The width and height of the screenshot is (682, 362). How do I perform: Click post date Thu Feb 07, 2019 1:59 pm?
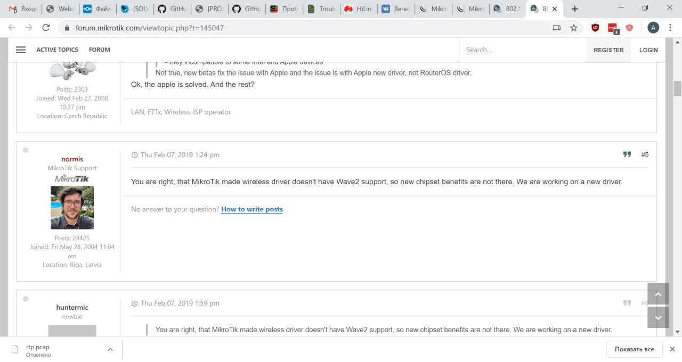coord(180,303)
